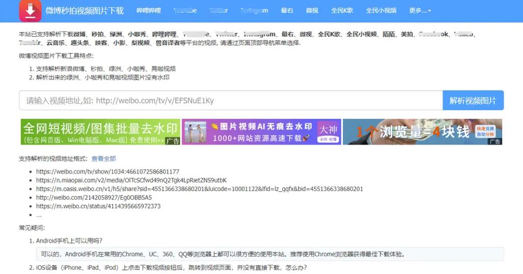Select the 微视 navigation item
Image resolution: width=523 pixels, height=274 pixels.
point(312,11)
